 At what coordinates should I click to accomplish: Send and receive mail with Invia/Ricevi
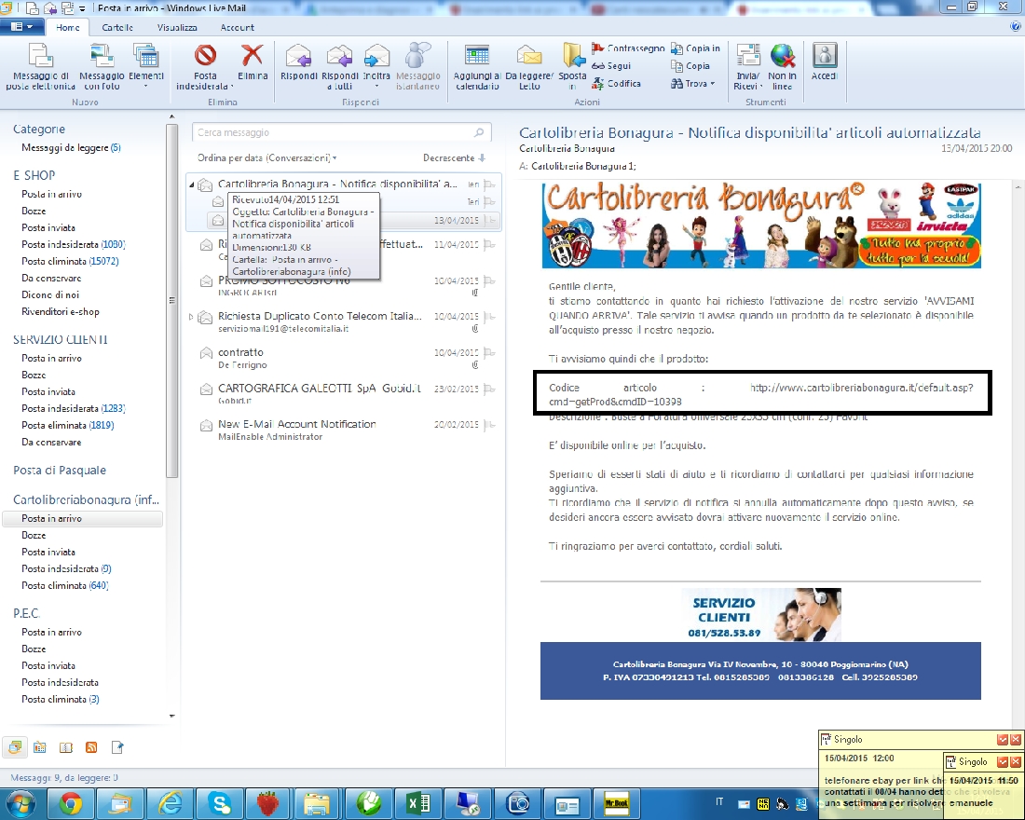[x=748, y=66]
